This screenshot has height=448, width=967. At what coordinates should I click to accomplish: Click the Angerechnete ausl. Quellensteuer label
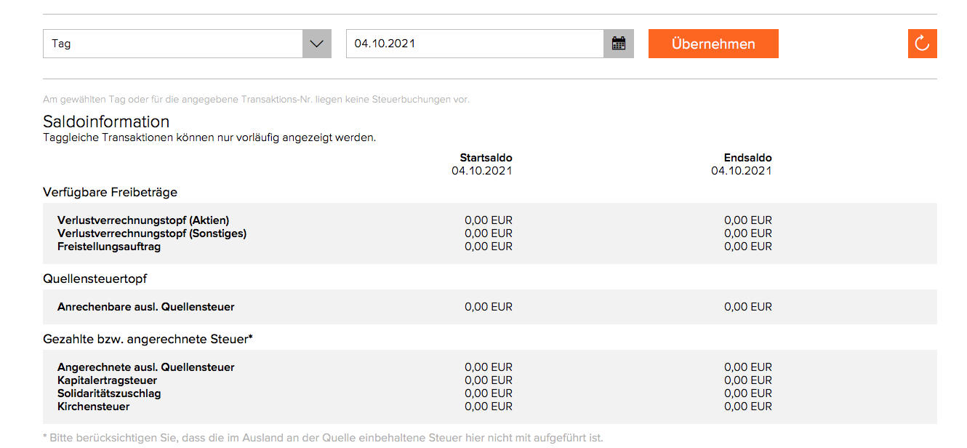(x=146, y=367)
